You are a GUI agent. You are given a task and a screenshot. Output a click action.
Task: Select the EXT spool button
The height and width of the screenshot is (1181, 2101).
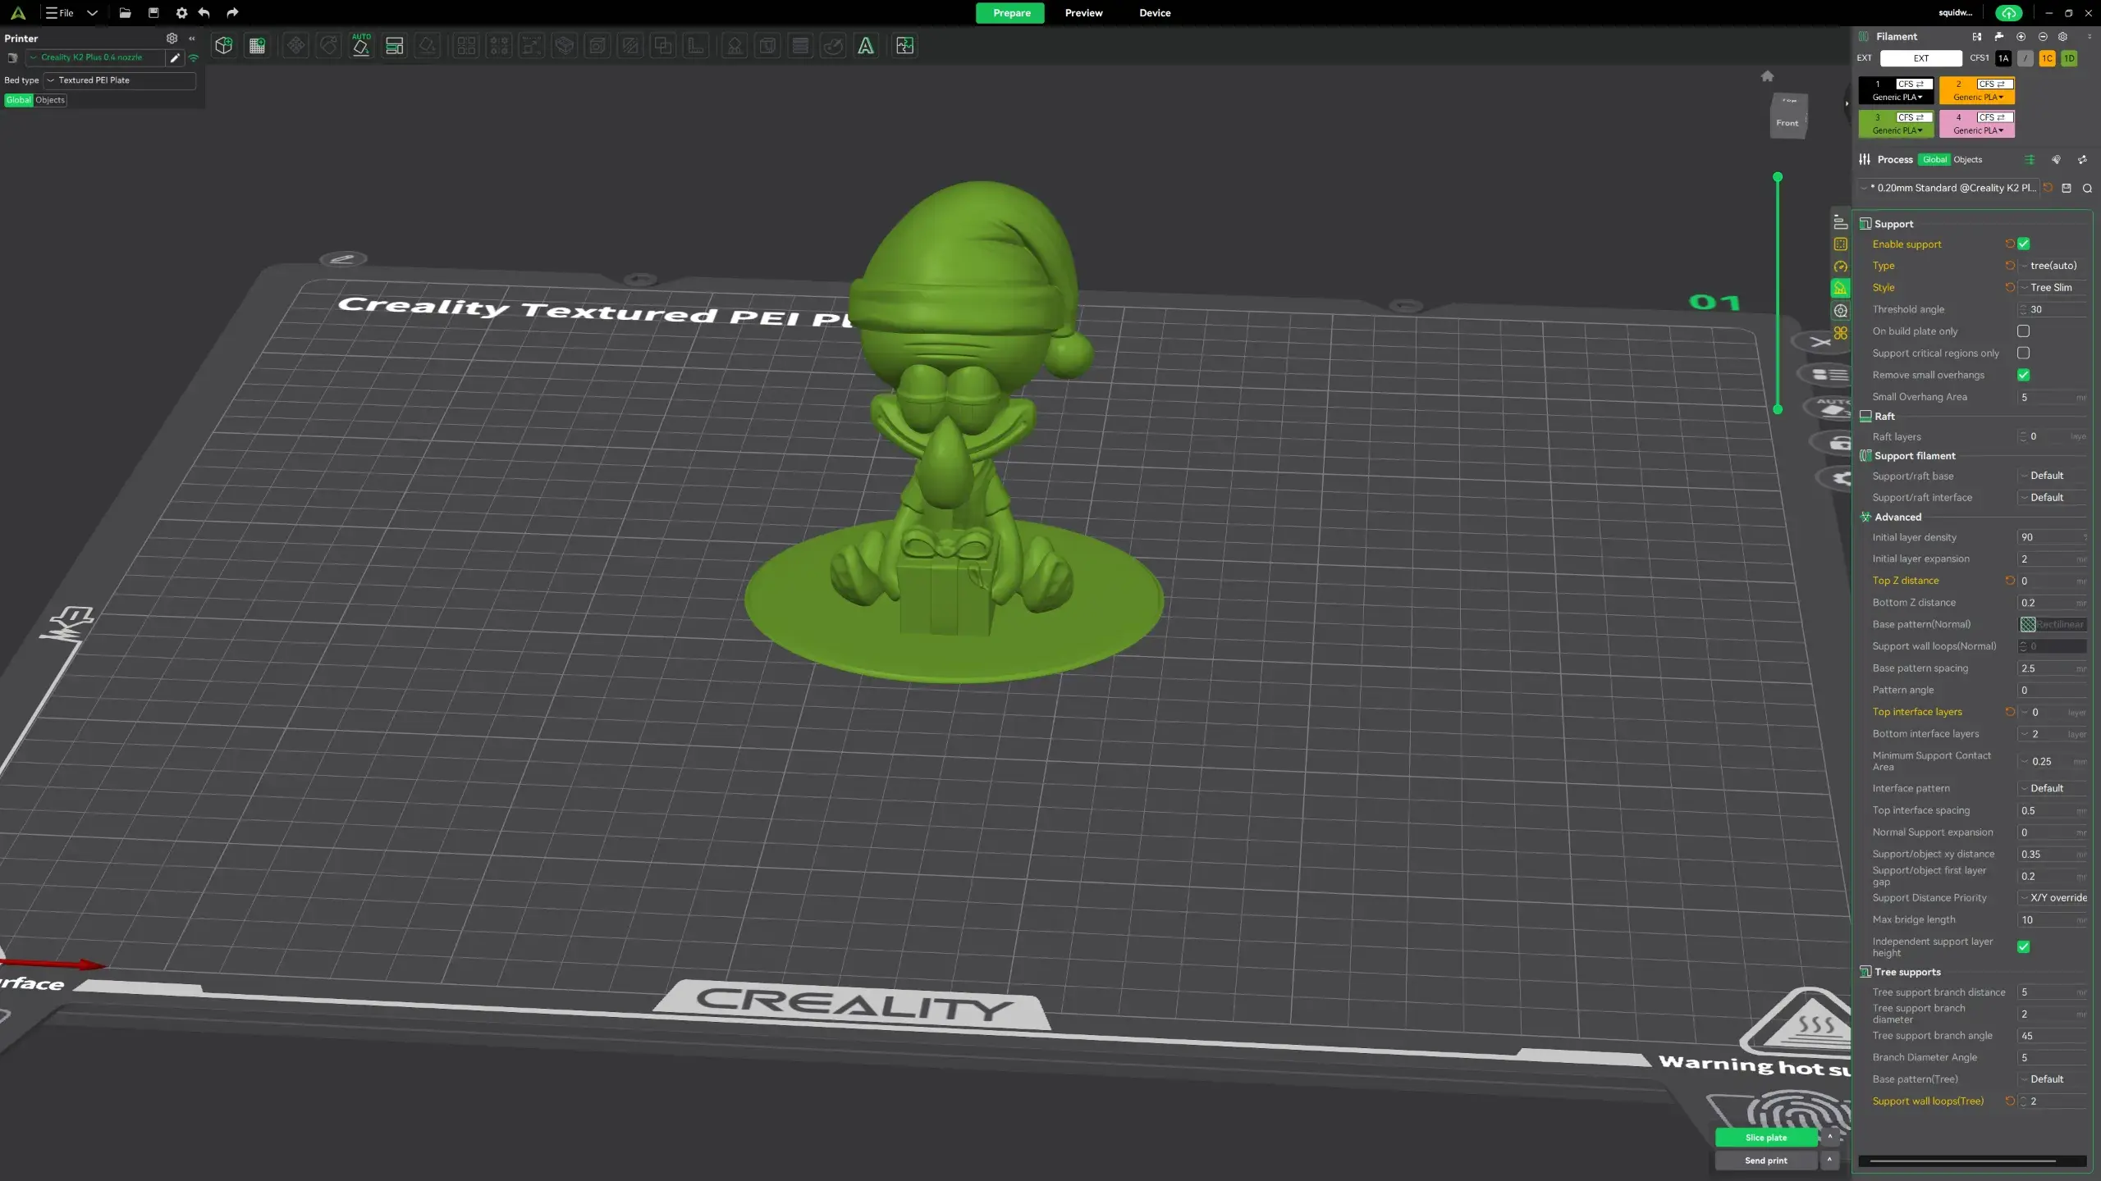(1920, 58)
